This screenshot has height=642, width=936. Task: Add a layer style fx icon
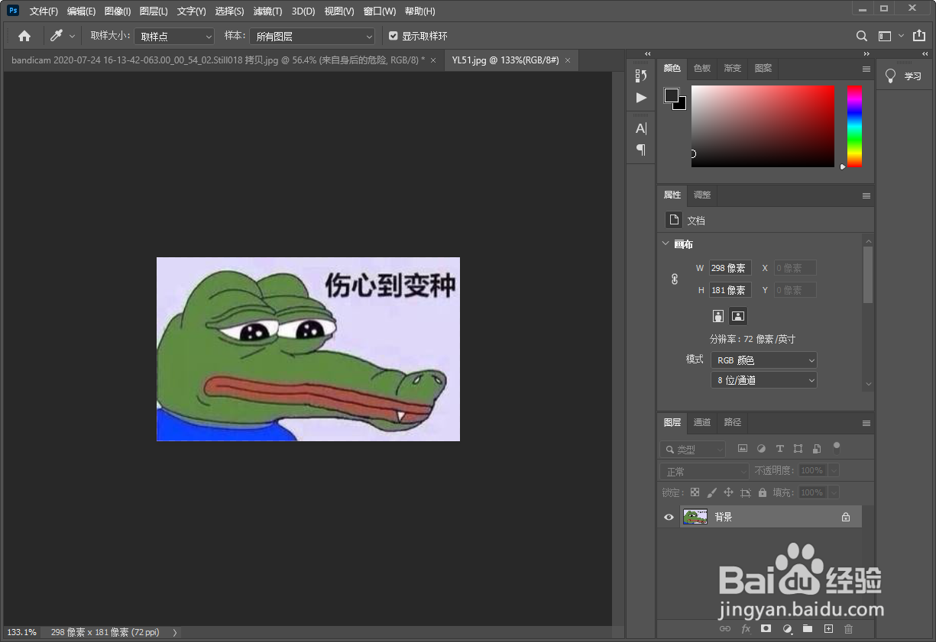pyautogui.click(x=746, y=629)
